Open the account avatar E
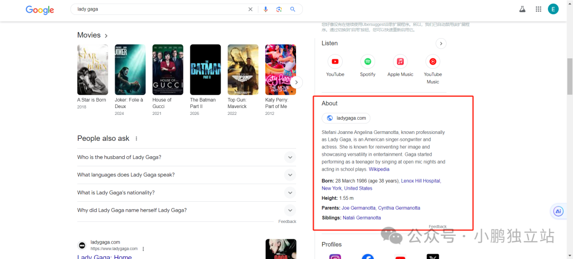This screenshot has width=573, height=259. (x=553, y=10)
